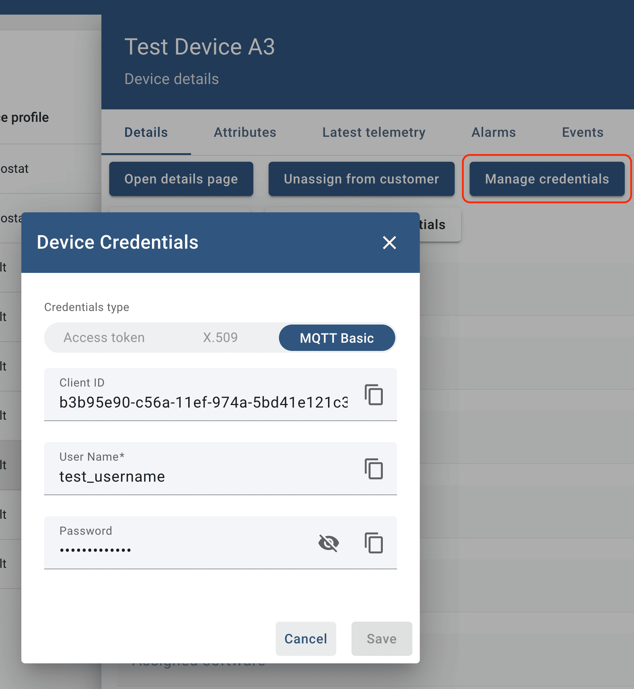Select MQTT Basic credentials type

point(337,338)
